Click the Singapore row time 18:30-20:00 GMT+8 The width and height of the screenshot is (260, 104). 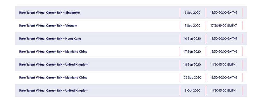pos(224,12)
